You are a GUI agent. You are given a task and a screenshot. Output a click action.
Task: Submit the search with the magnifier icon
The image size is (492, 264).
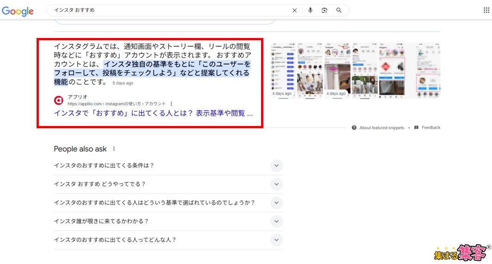tap(339, 10)
